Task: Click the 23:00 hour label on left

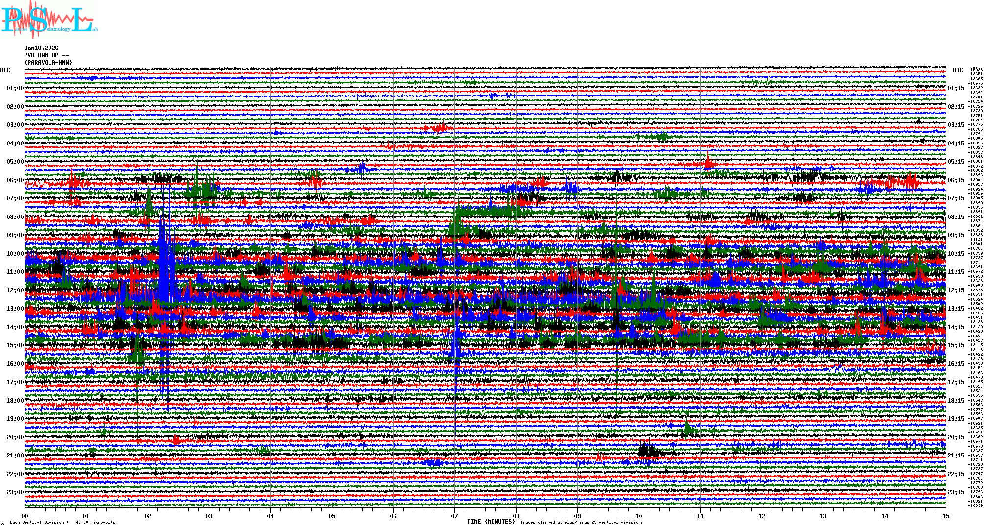Action: 15,492
